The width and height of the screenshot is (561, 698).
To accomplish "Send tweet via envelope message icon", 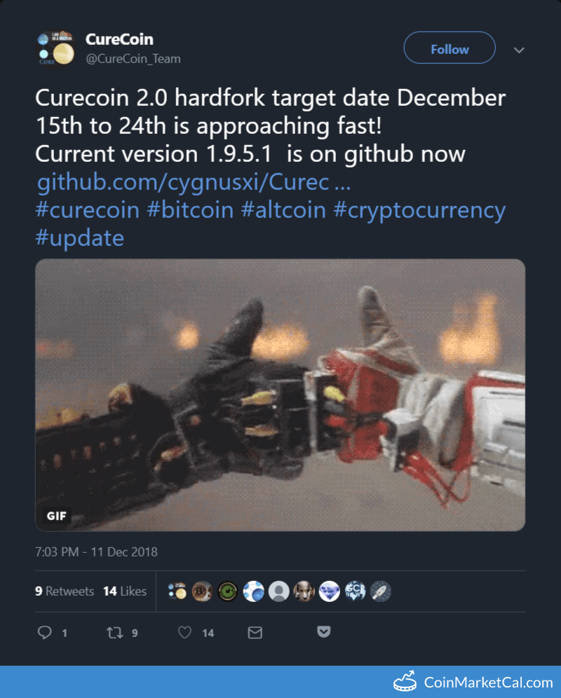I will [255, 633].
